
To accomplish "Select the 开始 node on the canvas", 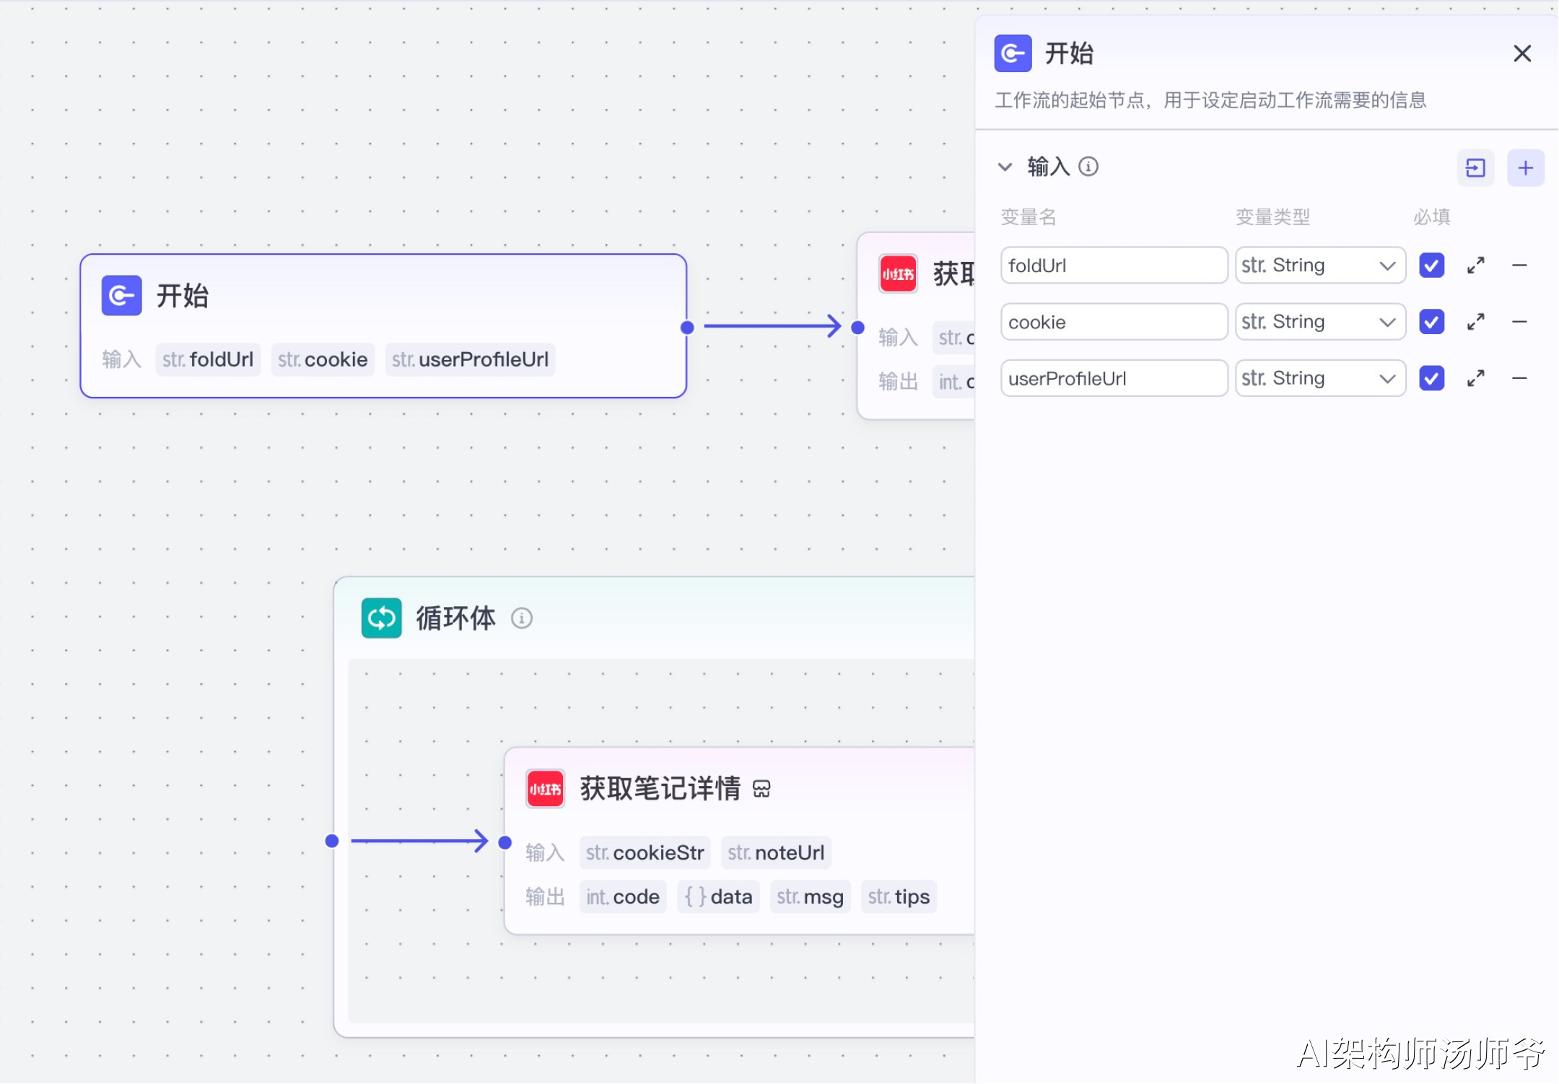I will click(383, 297).
